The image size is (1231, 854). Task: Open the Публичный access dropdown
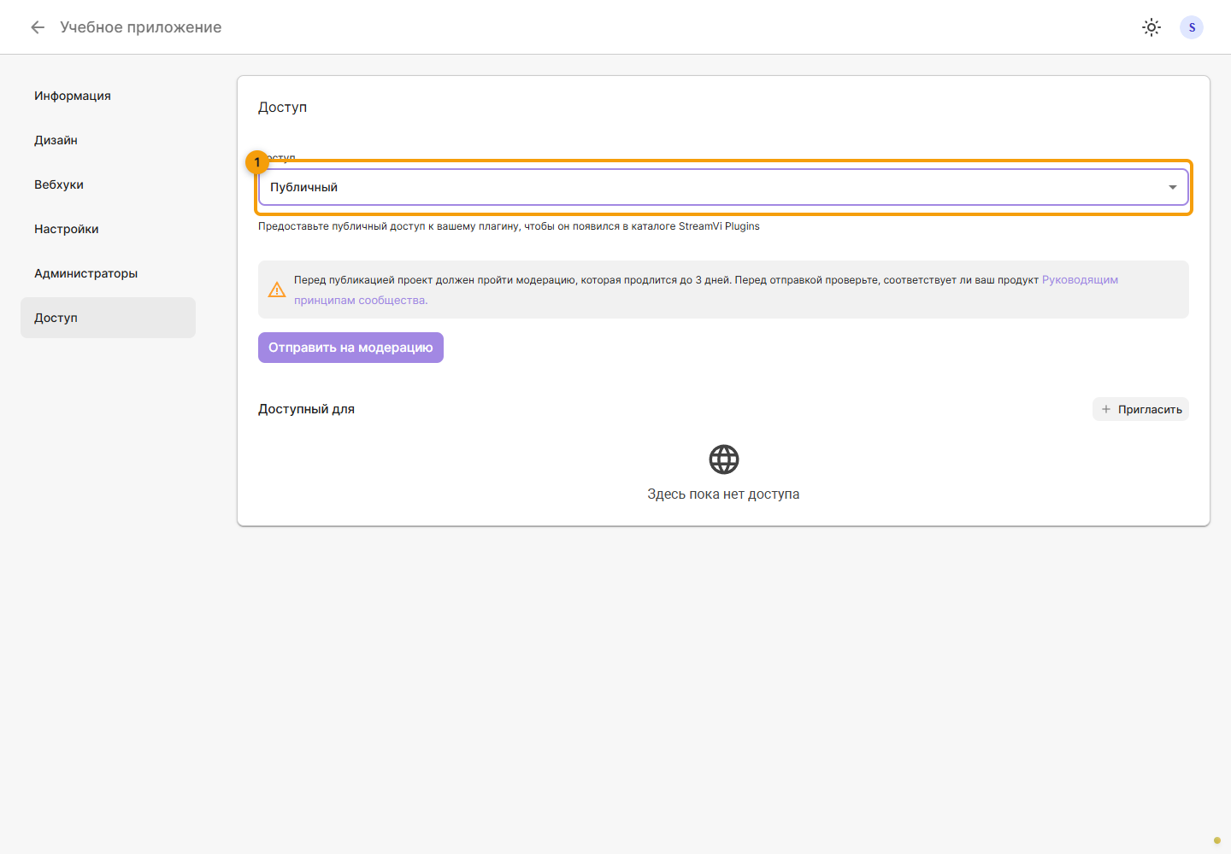(723, 187)
